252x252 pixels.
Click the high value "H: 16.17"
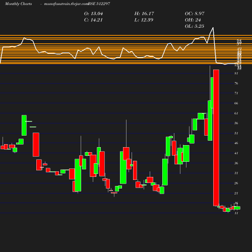point(144,14)
